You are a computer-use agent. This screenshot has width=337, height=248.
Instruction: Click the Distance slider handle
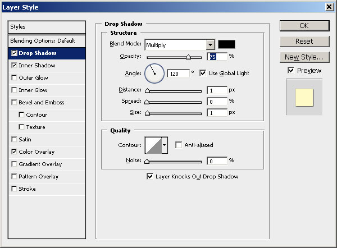coord(147,90)
